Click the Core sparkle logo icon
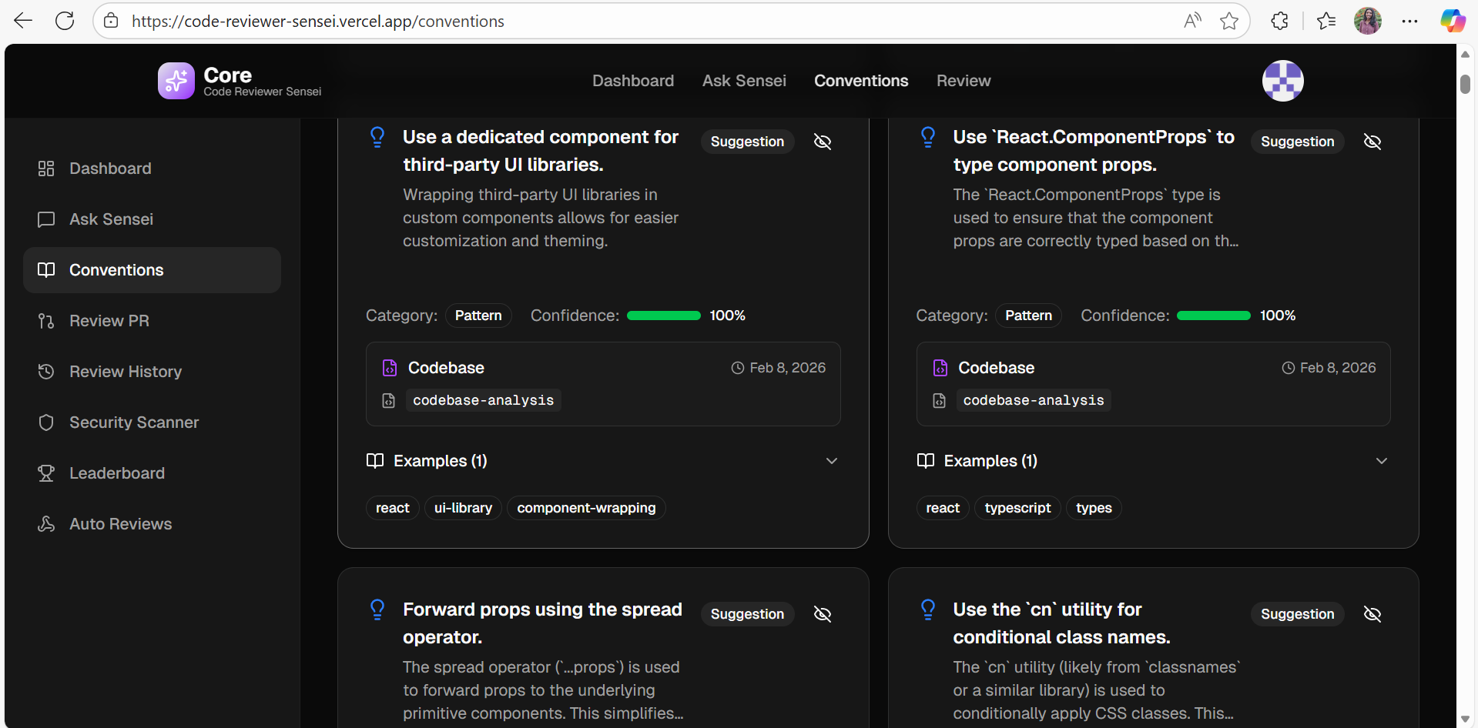Viewport: 1478px width, 728px height. 176,81
